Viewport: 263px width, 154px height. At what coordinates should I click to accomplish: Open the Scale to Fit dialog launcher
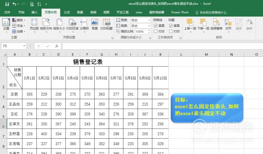(x=150, y=38)
